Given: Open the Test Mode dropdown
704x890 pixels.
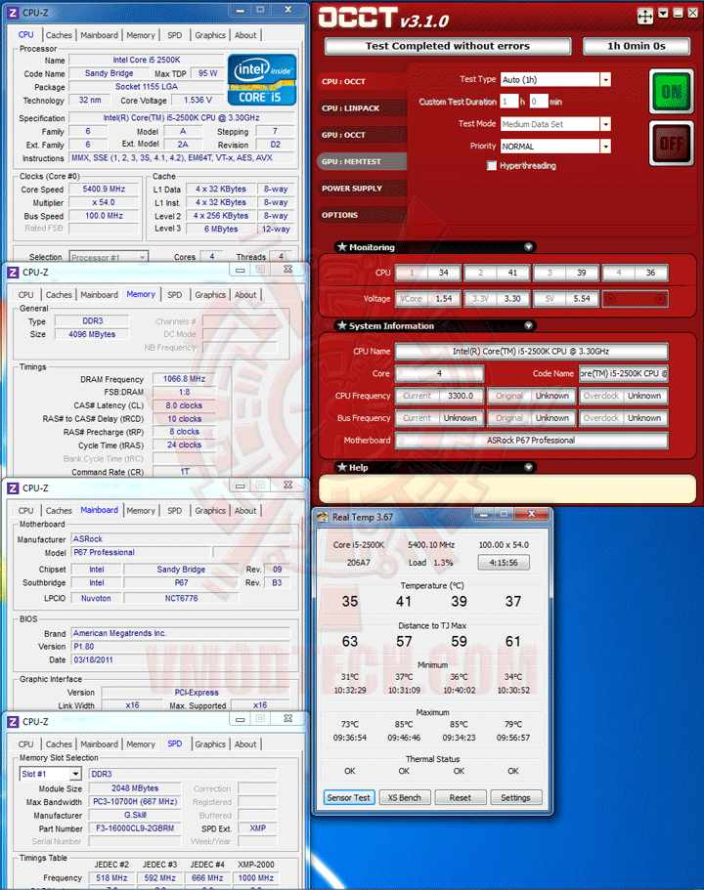Looking at the screenshot, I should (x=605, y=124).
